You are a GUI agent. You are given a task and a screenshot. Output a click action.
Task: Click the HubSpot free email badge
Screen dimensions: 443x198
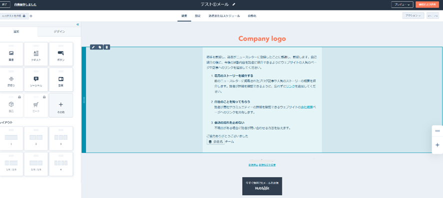pos(262,186)
